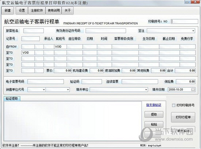This screenshot has height=149, width=201.
Task: Open 注册软件 to register
Action: pyautogui.click(x=37, y=10)
